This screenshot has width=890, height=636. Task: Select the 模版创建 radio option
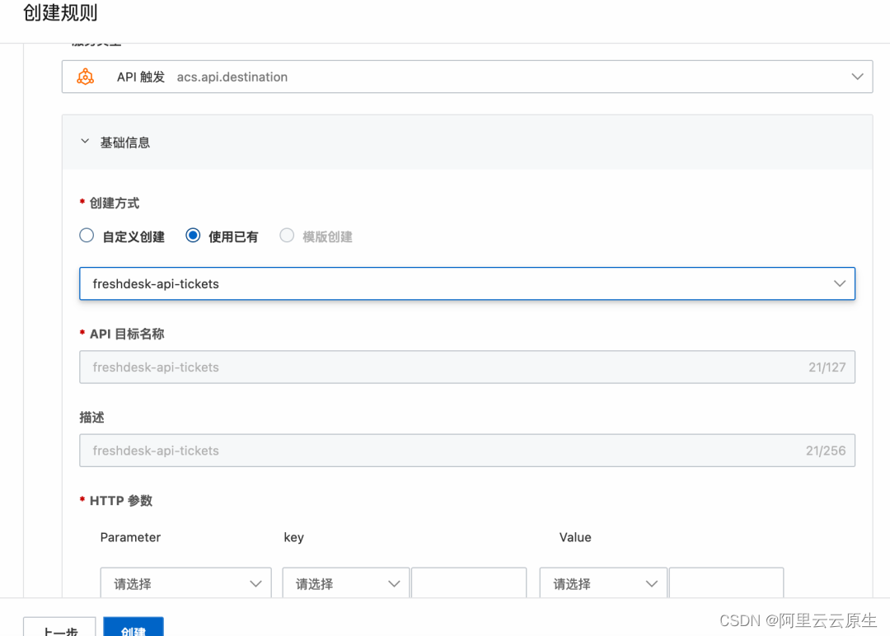[287, 236]
